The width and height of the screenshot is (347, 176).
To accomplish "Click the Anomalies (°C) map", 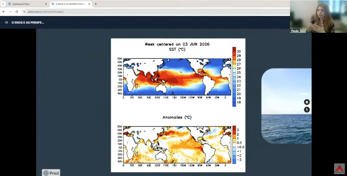I will point(177,145).
